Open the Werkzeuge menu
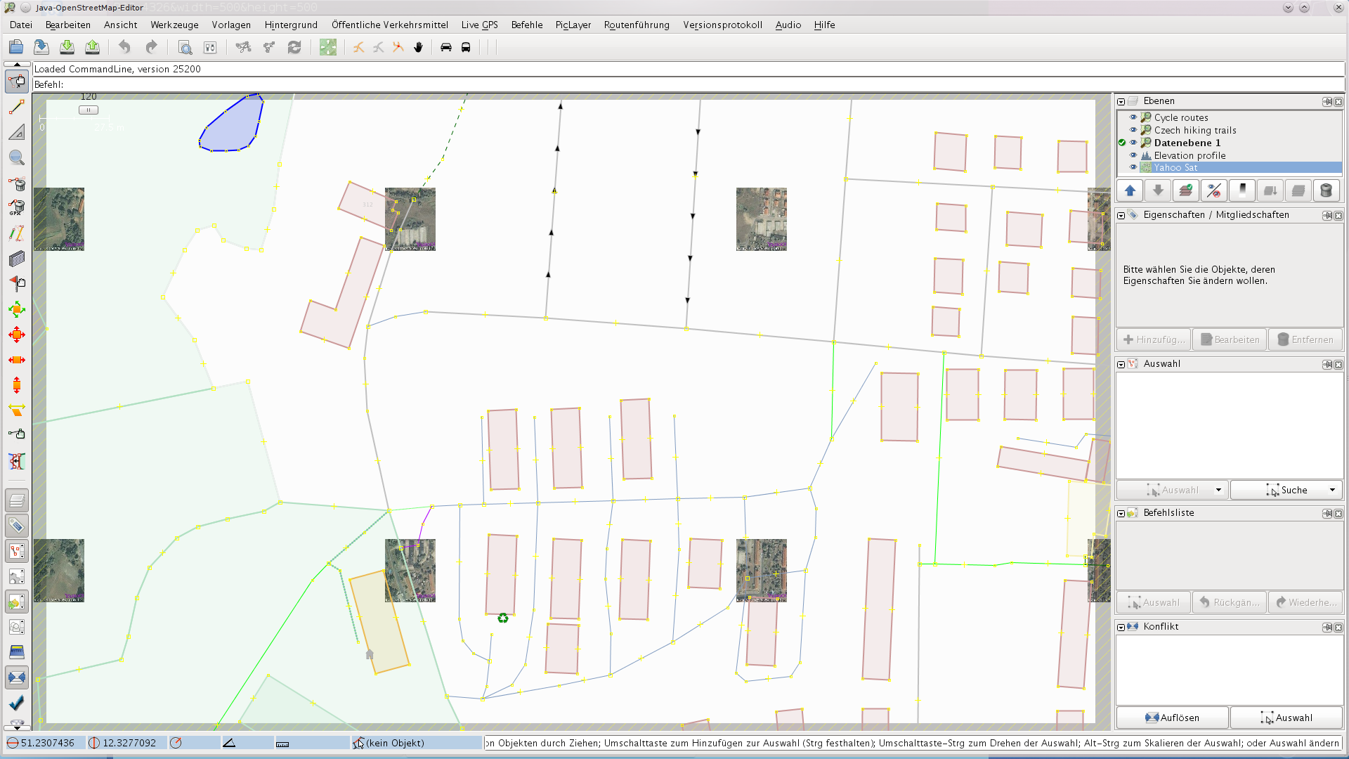Screen dimensions: 1349x759 point(174,25)
